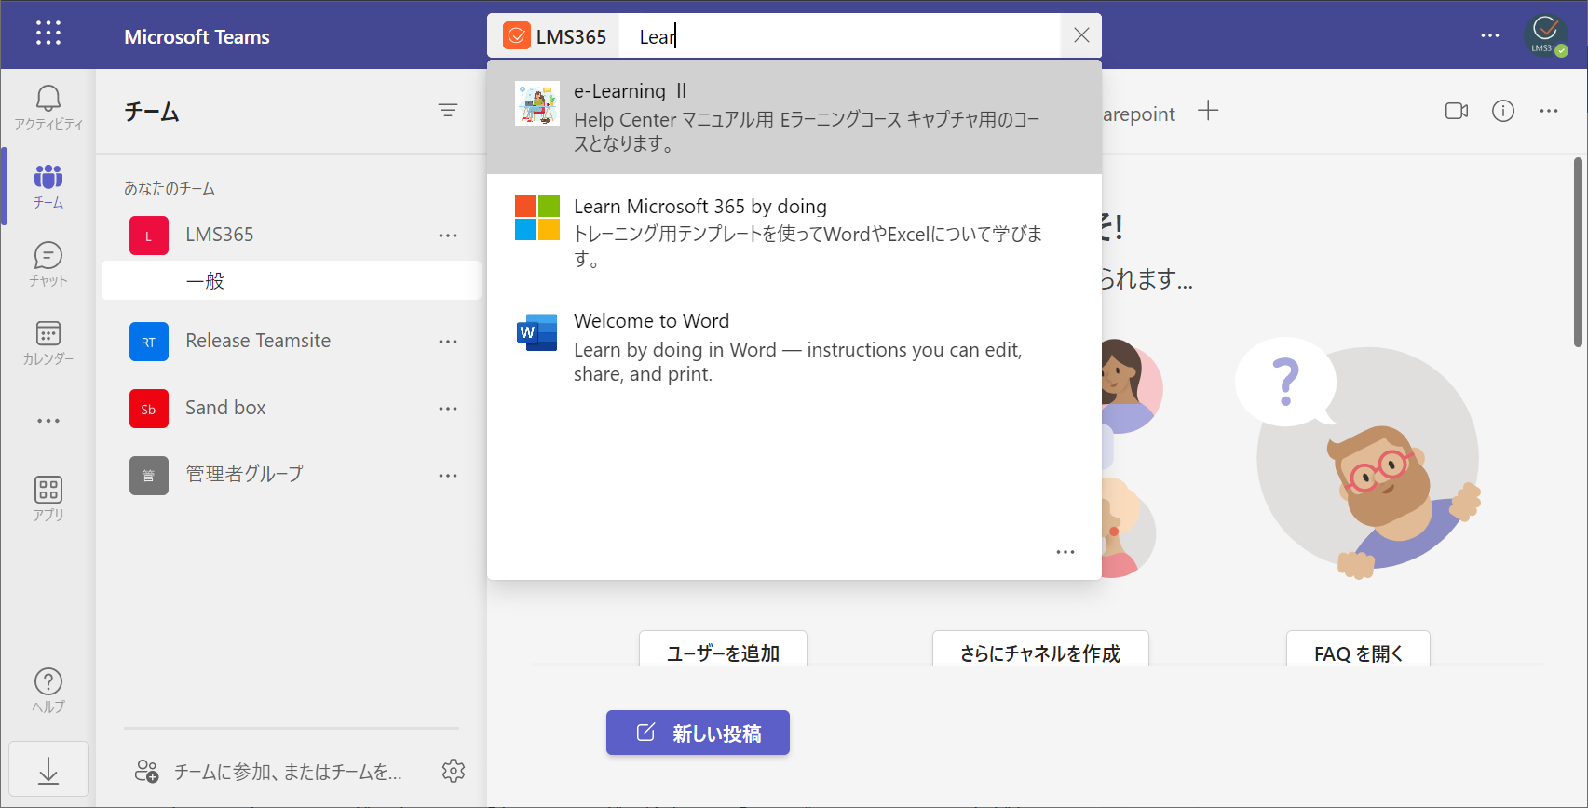Click the LMS365 app tag in search
1588x808 pixels.
click(x=555, y=36)
